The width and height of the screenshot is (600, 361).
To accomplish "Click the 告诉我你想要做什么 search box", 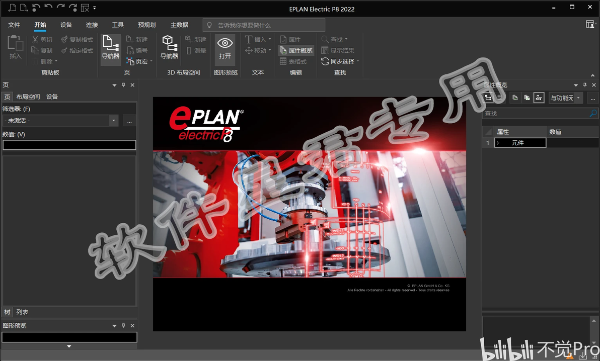I will [264, 25].
